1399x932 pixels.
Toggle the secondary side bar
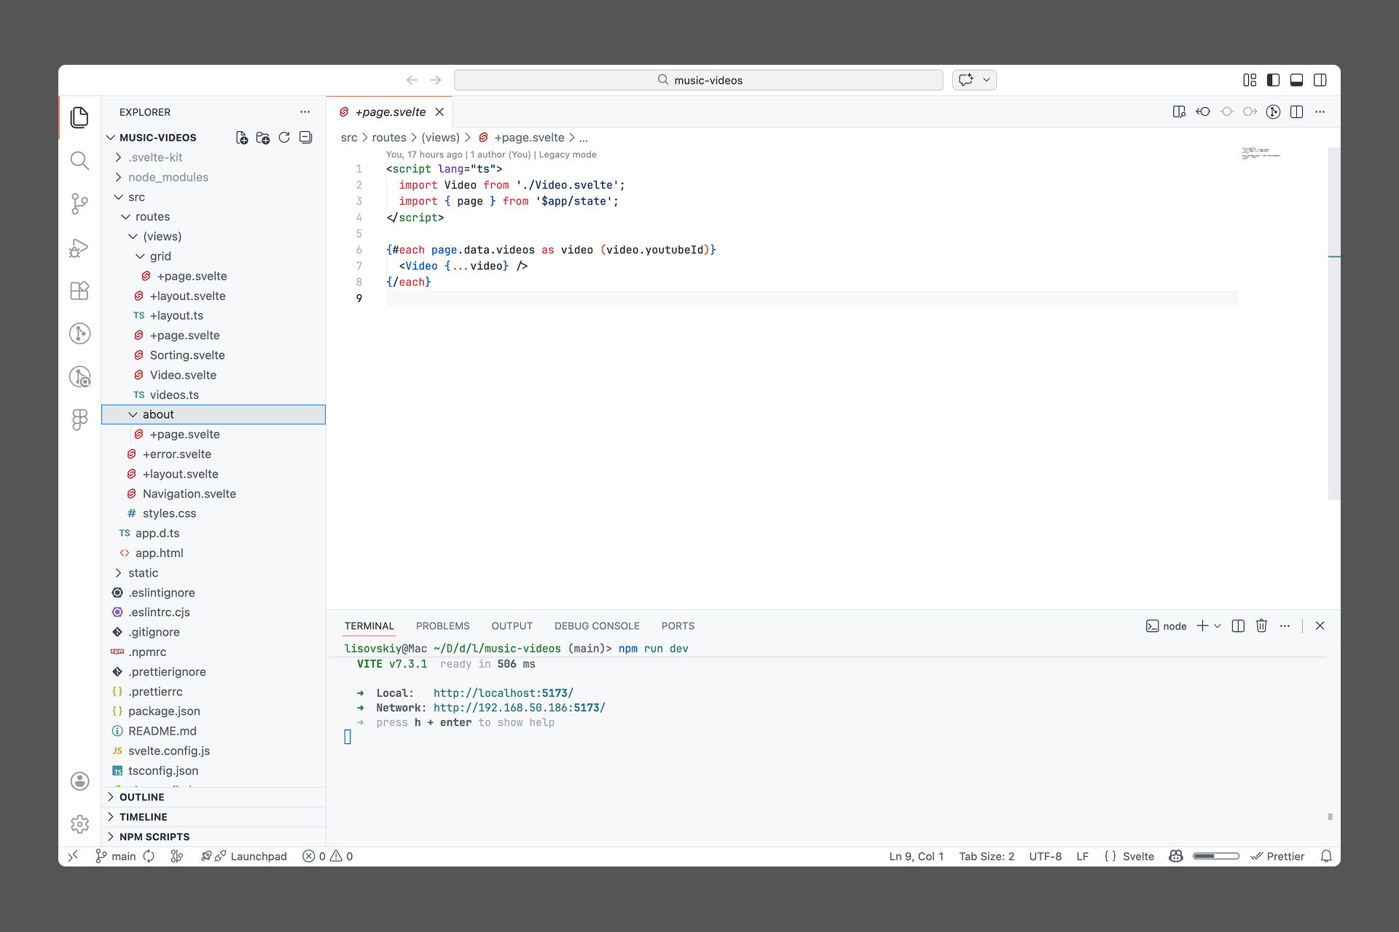click(1320, 80)
